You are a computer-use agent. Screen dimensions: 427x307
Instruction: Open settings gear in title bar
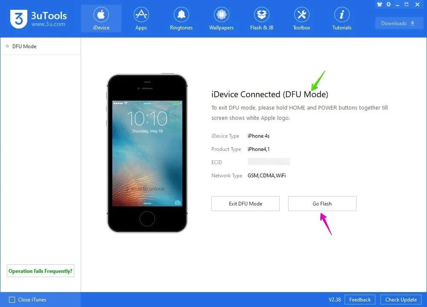tap(389, 4)
